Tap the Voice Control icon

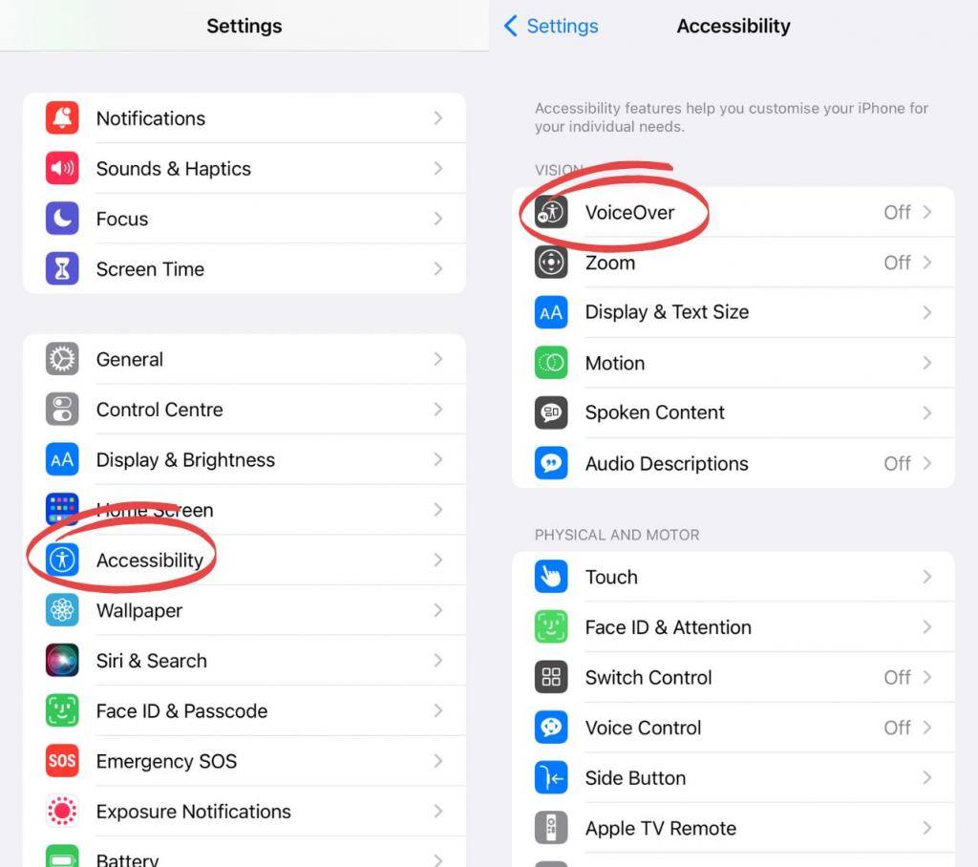coord(551,728)
